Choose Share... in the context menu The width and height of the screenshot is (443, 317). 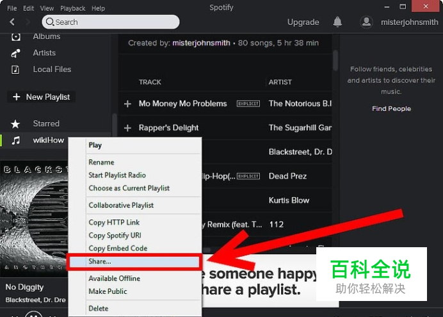pyautogui.click(x=135, y=262)
